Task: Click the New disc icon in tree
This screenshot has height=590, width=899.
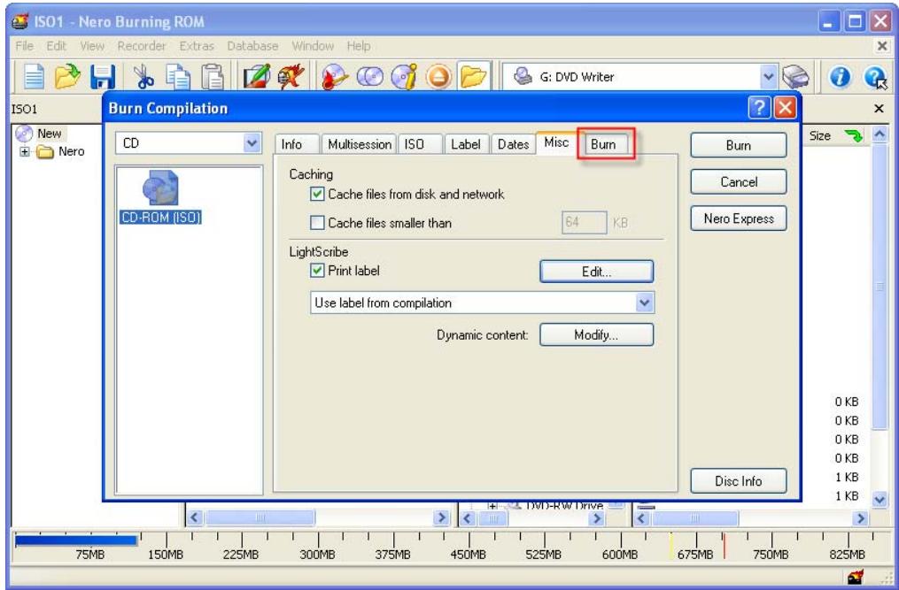Action: [24, 134]
